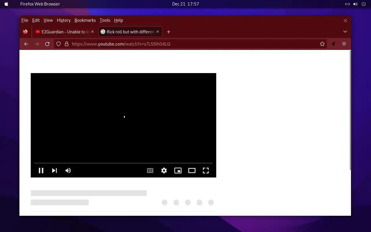
Task: Open the Edit menu
Action: [36, 20]
